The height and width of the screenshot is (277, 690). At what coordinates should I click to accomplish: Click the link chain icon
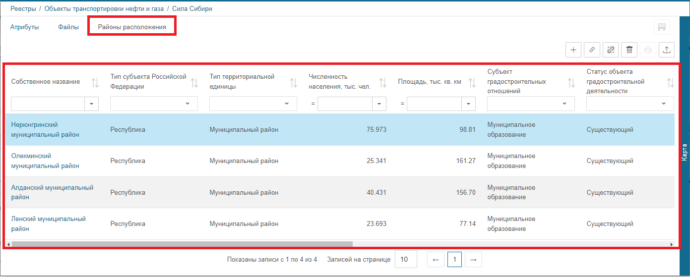coord(592,50)
